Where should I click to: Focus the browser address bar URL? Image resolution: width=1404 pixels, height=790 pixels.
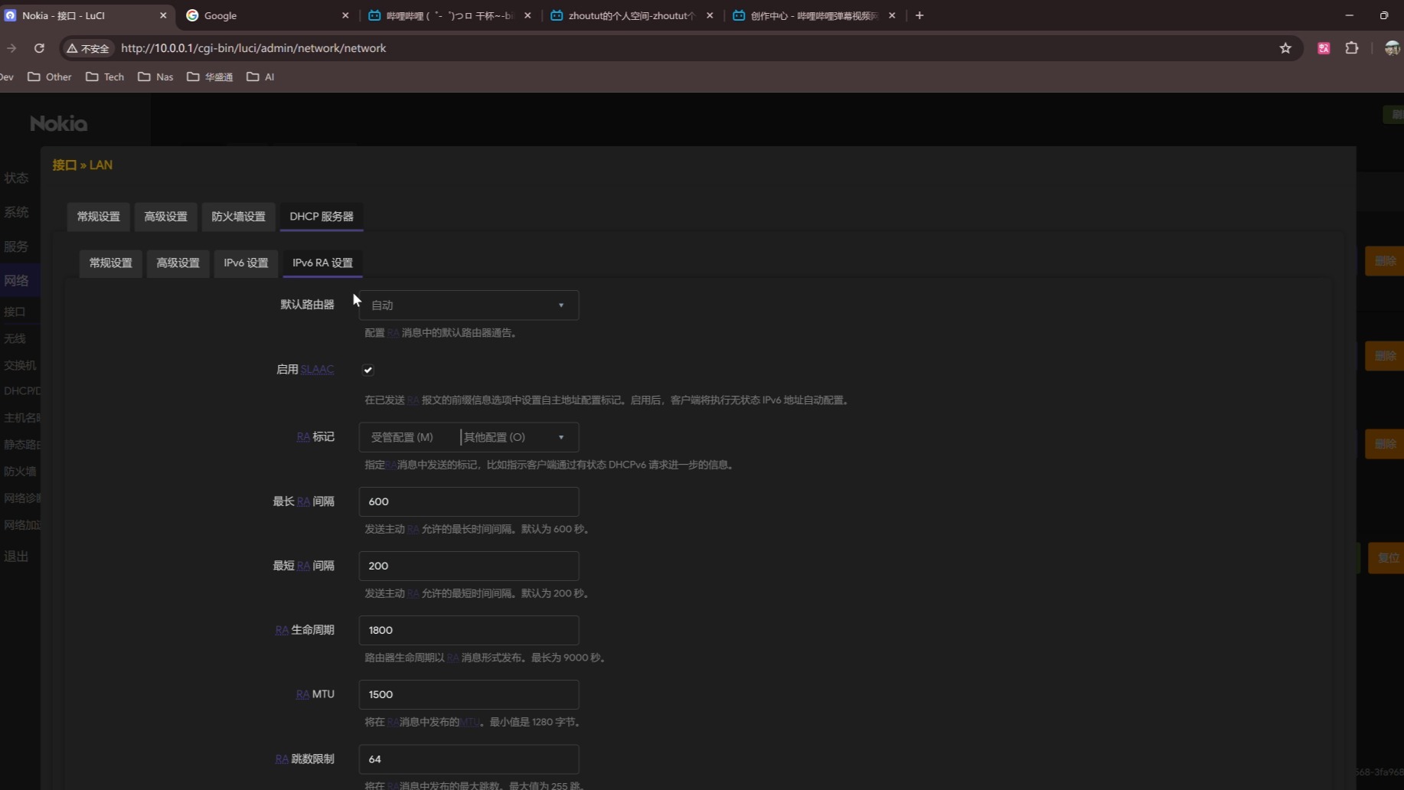tap(253, 48)
